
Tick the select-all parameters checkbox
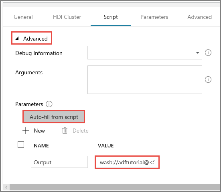(21, 145)
